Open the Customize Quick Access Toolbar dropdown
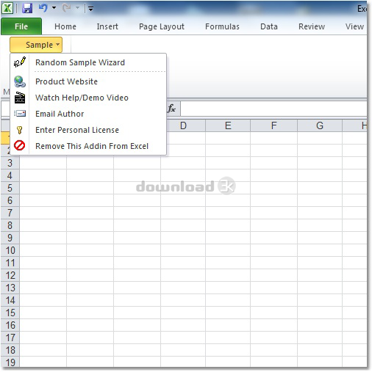This screenshot has height=372, width=372. coord(90,9)
